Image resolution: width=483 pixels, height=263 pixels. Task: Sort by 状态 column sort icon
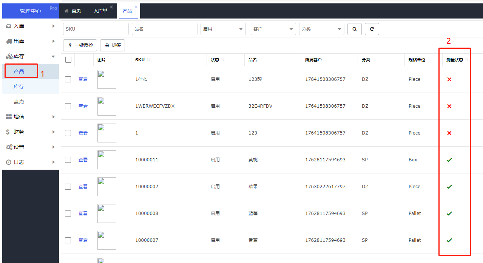pos(223,60)
